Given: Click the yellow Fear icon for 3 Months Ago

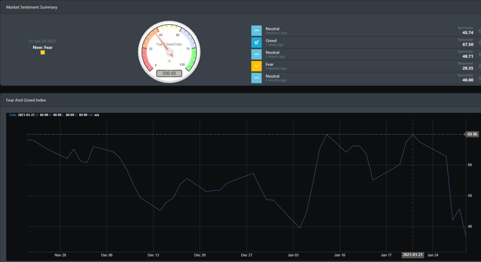Looking at the screenshot, I should click(x=257, y=66).
